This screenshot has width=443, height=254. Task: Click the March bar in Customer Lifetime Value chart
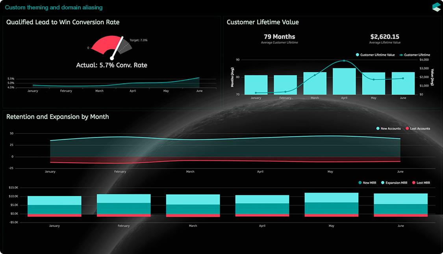coord(315,83)
